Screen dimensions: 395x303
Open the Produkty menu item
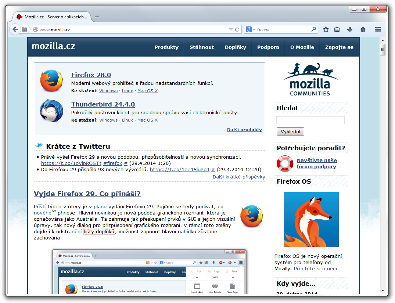coord(166,47)
